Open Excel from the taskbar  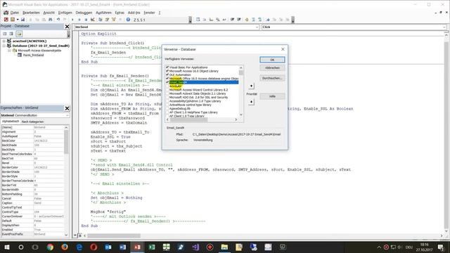pos(152,247)
